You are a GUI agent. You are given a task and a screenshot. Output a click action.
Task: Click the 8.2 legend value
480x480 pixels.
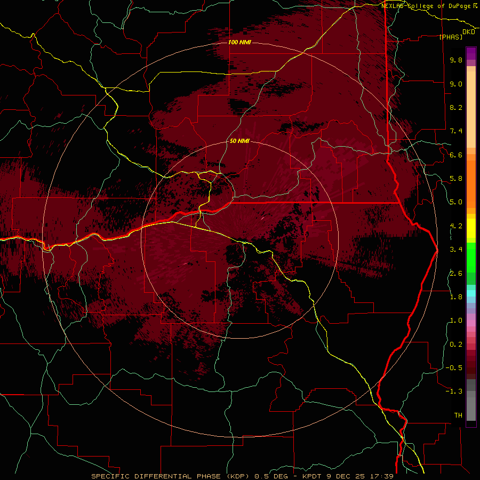click(x=456, y=107)
